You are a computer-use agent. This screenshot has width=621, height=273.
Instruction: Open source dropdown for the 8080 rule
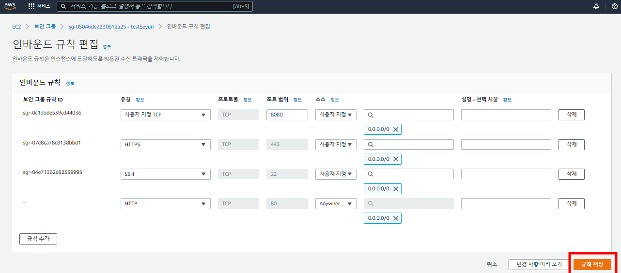[x=336, y=115]
